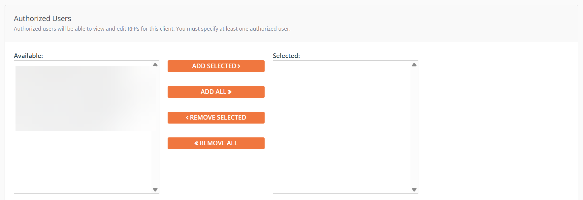The height and width of the screenshot is (200, 583).
Task: Click the double left chevron on Remove All
Action: coord(196,143)
